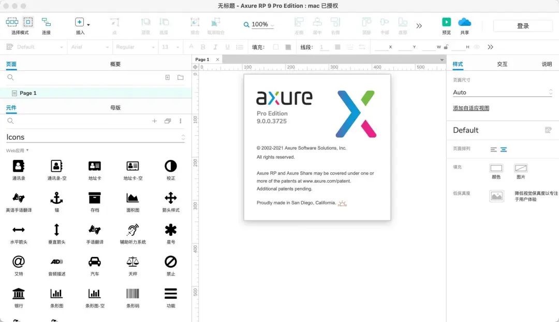Toggle the aspect ratio lock icon
Viewport: 559px width, 322px height.
tap(446, 47)
